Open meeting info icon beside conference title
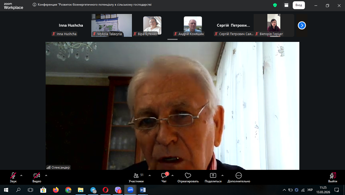The image size is (345, 195). (34, 4)
